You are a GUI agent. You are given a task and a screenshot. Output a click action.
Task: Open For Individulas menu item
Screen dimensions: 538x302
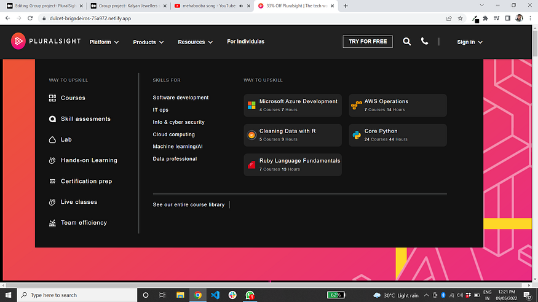[246, 41]
